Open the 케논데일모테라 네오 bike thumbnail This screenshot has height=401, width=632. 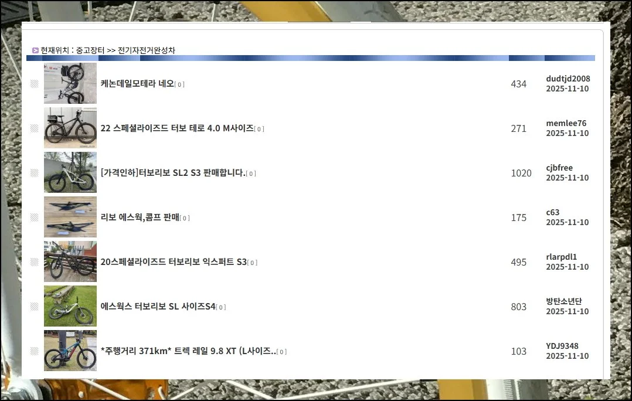70,83
